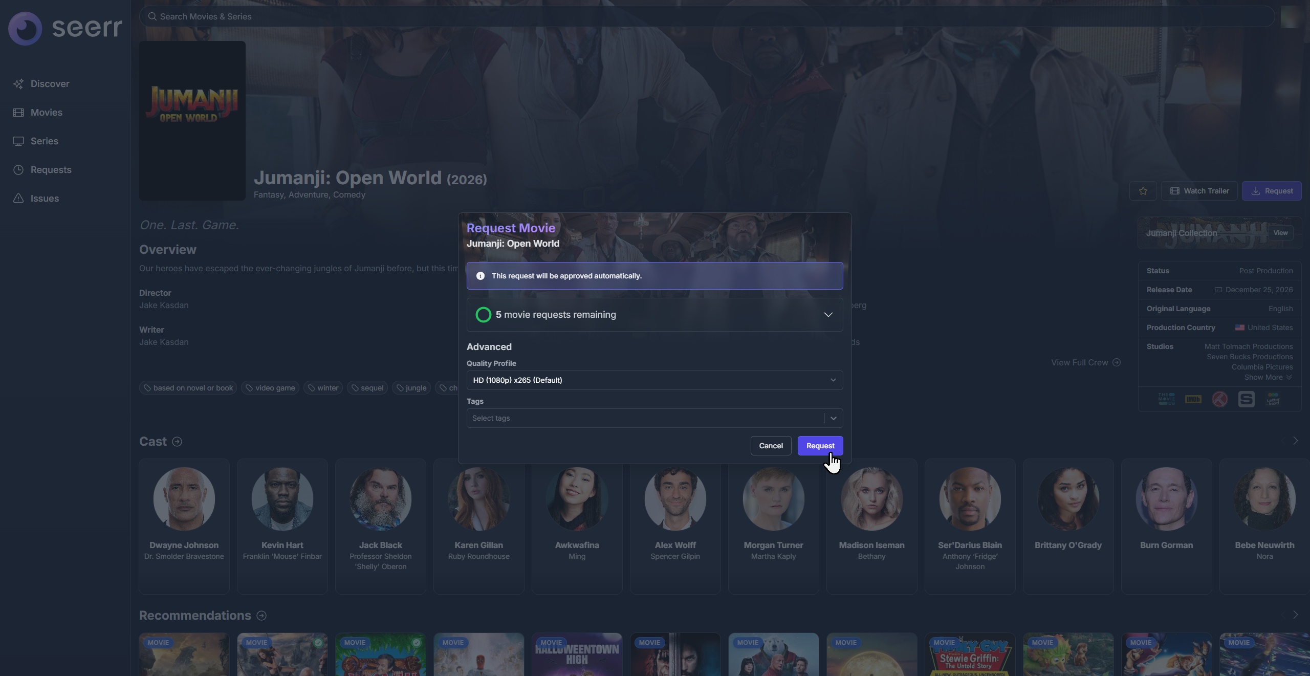
Task: Open Kevin Hart's cast card
Action: click(x=282, y=527)
